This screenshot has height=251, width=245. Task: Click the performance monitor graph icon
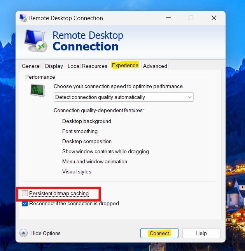tap(38, 90)
